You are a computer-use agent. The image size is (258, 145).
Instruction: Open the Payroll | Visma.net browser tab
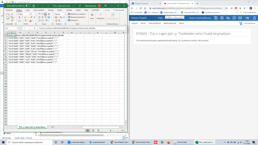pos(146,3)
